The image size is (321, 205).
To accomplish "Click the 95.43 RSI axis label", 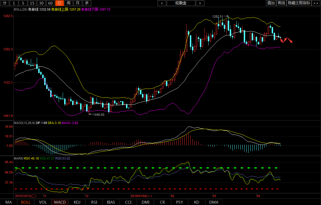I will point(9,162).
